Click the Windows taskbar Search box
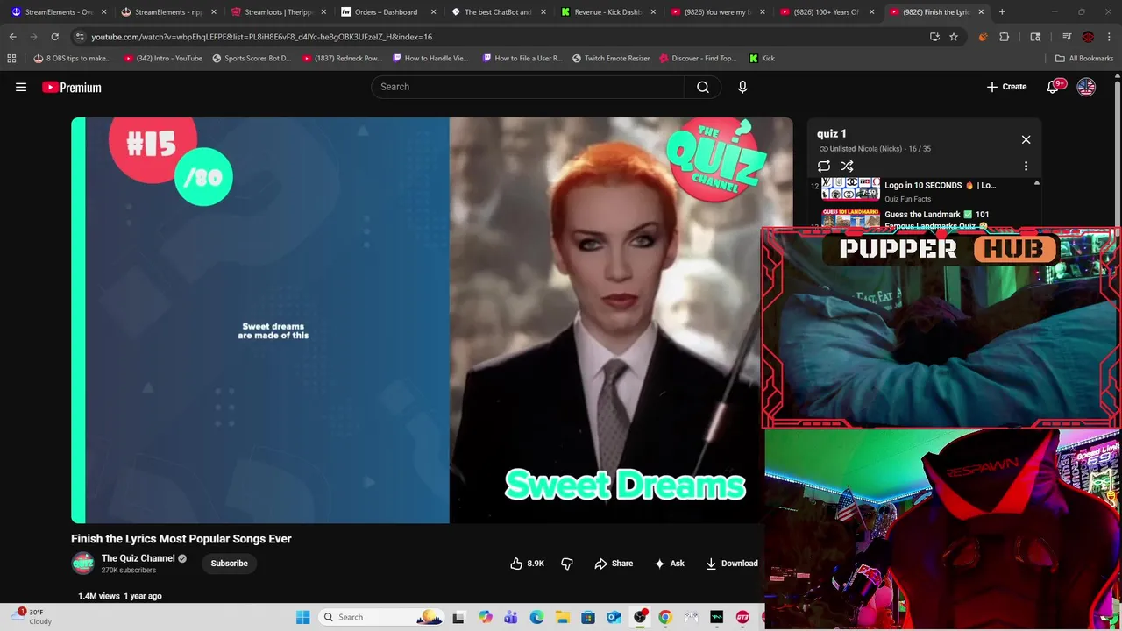 (x=381, y=617)
